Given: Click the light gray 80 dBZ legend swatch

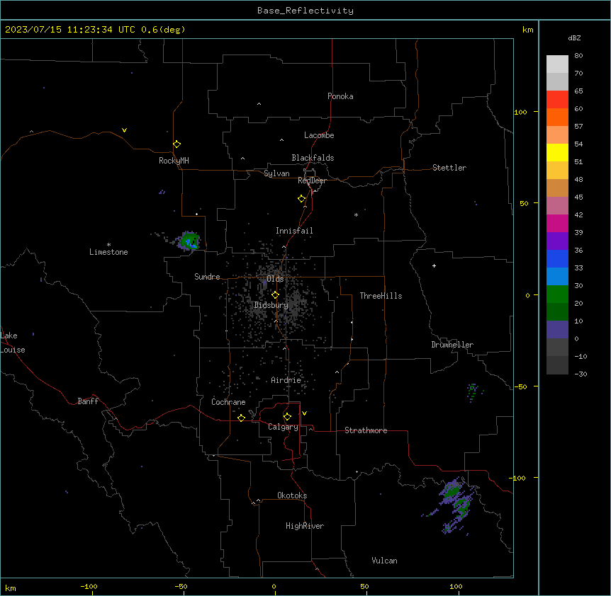Looking at the screenshot, I should (x=557, y=64).
